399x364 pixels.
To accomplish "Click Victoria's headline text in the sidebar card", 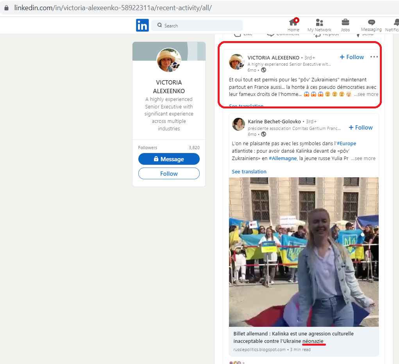I will (169, 114).
